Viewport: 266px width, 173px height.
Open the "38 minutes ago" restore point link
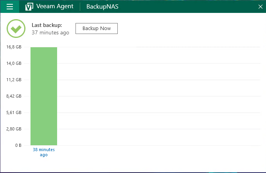(x=44, y=152)
